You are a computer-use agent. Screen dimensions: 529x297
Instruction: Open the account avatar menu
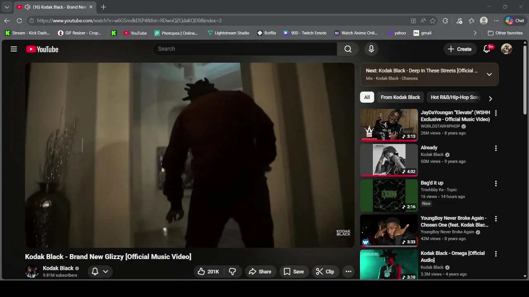[x=507, y=49]
